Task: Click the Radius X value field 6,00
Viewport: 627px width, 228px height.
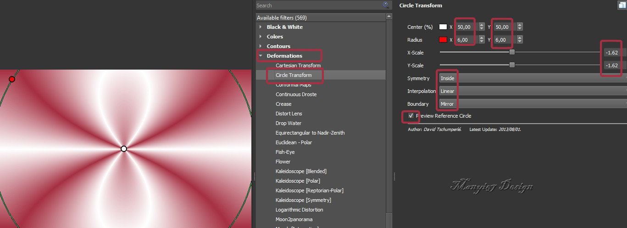Action: [x=467, y=40]
